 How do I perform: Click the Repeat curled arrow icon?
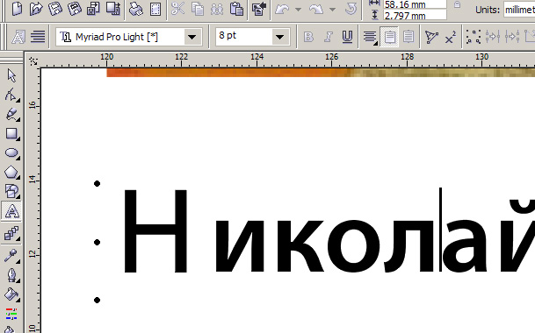(351, 9)
